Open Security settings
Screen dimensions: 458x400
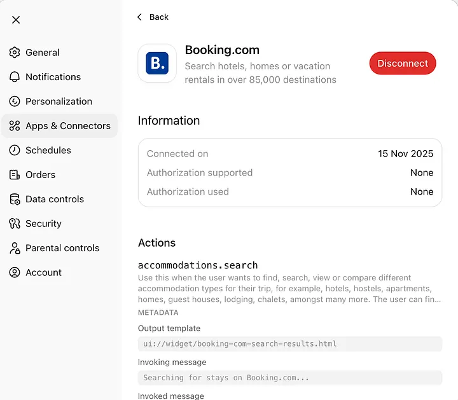pos(59,224)
